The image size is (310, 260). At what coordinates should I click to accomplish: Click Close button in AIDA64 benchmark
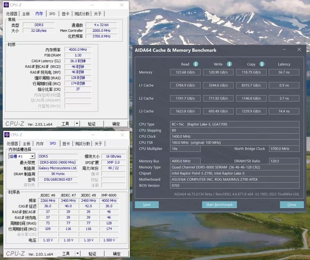[x=292, y=205]
